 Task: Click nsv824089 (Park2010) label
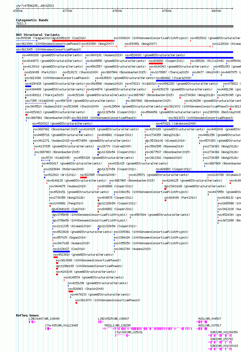click(41, 72)
